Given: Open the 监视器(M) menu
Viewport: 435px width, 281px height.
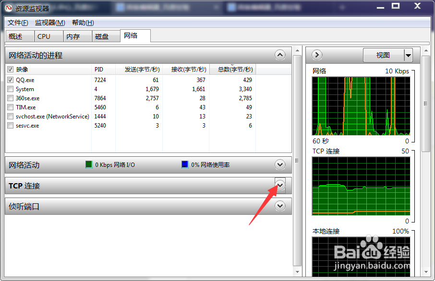Looking at the screenshot, I should pyautogui.click(x=50, y=23).
